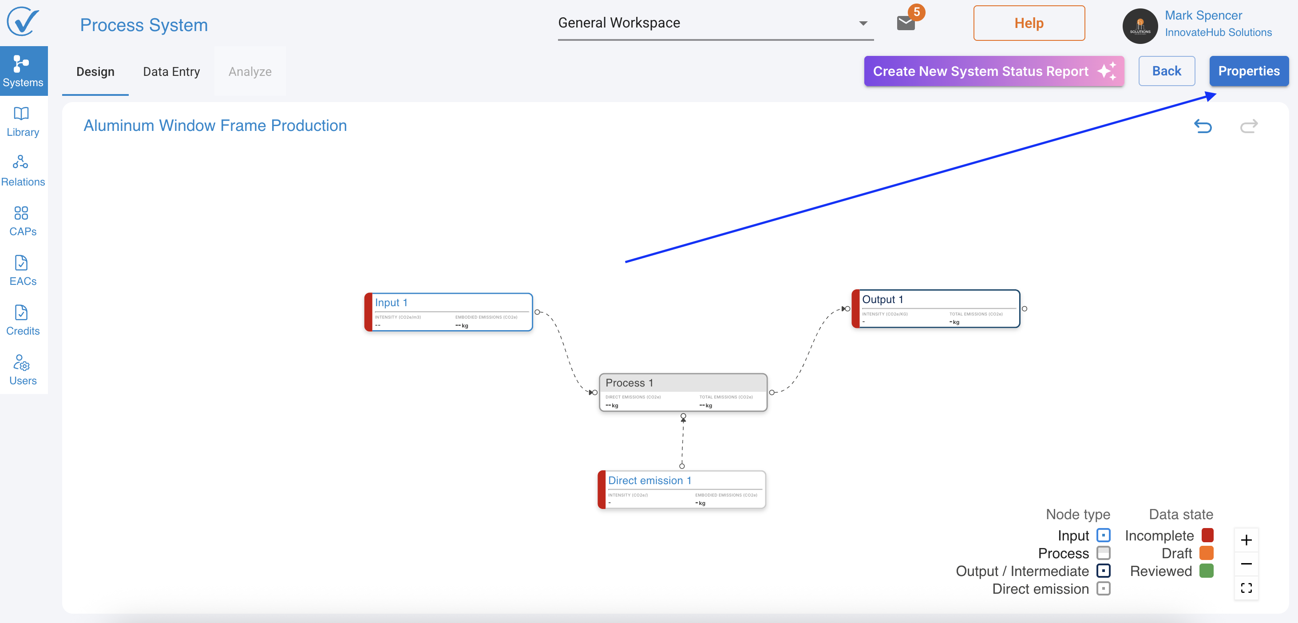Fit diagram to view icon

1246,588
